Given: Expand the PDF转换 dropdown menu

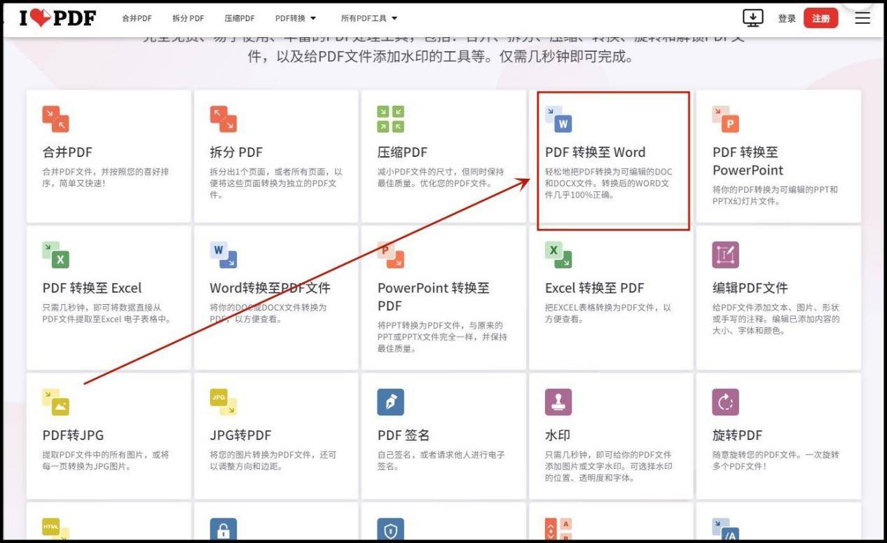Looking at the screenshot, I should point(296,18).
